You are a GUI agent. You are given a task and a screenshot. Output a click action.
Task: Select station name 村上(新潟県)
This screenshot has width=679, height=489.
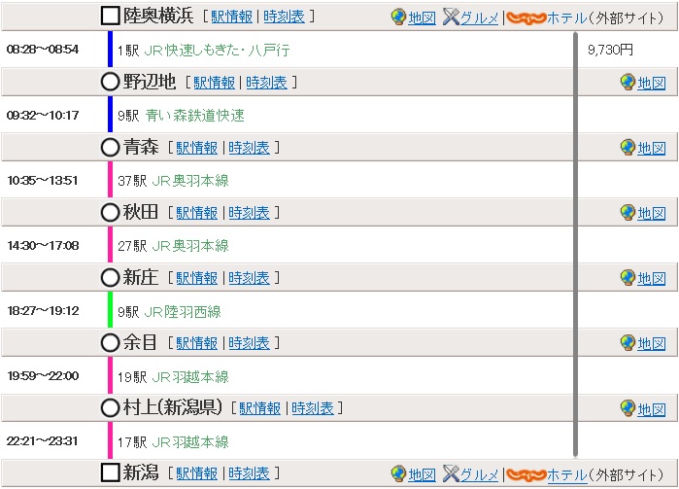pyautogui.click(x=172, y=407)
